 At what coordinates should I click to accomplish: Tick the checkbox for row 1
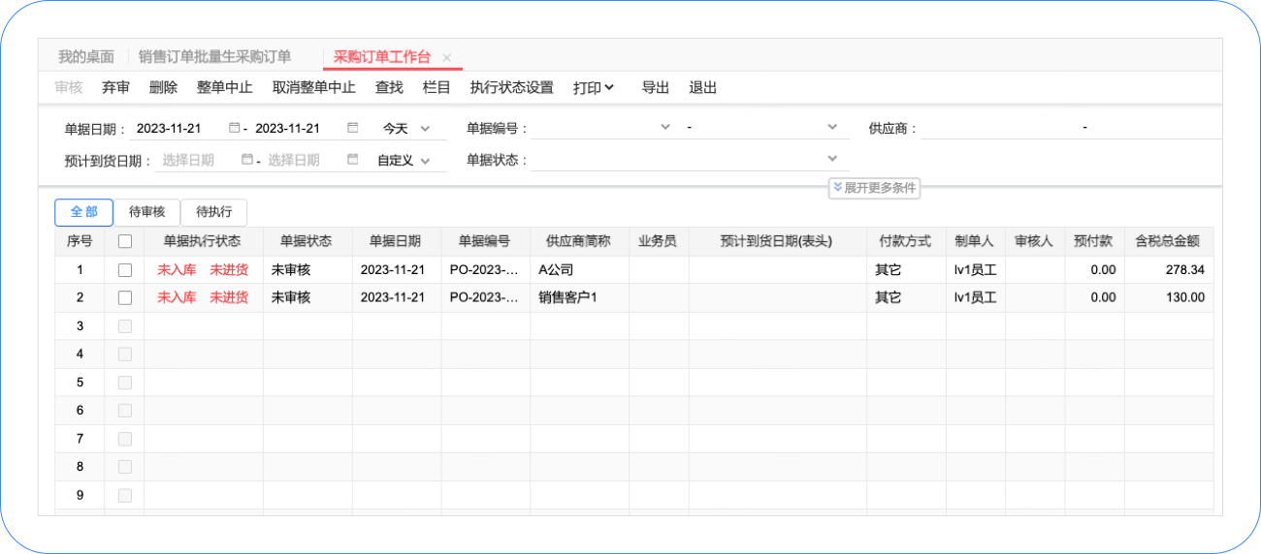click(124, 270)
